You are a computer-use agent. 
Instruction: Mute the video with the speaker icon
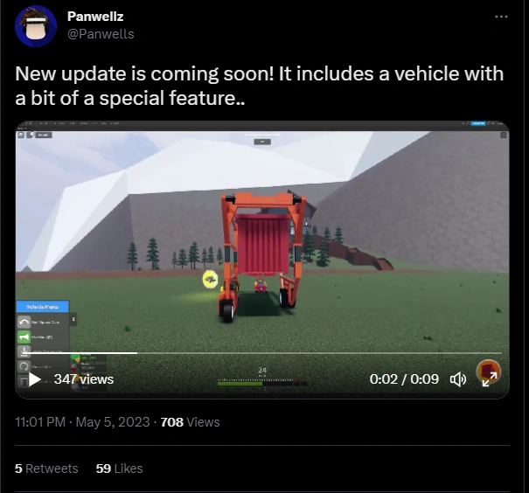pyautogui.click(x=458, y=379)
